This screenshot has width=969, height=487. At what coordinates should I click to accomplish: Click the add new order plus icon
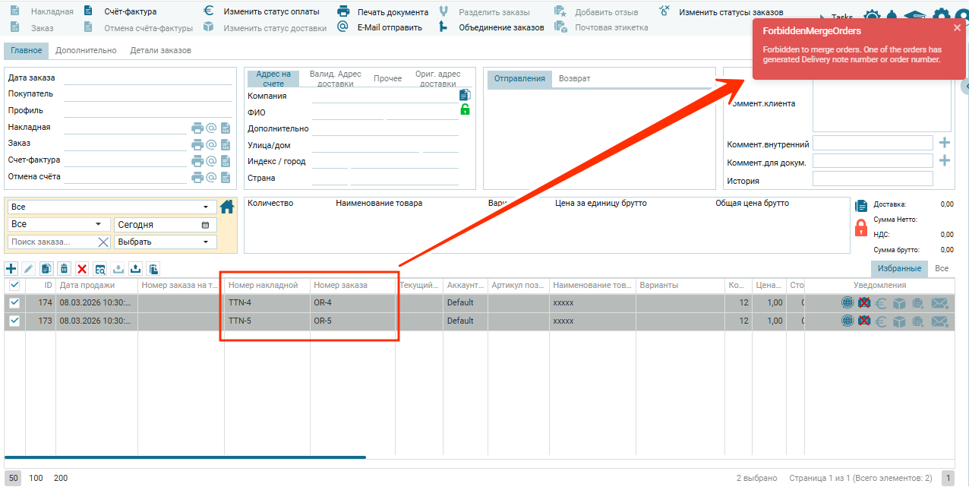click(x=11, y=269)
